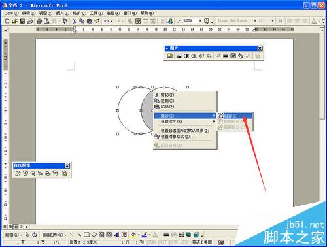The image size is (327, 247).
Task: Switch to Normal view button
Action: click(x=5, y=227)
